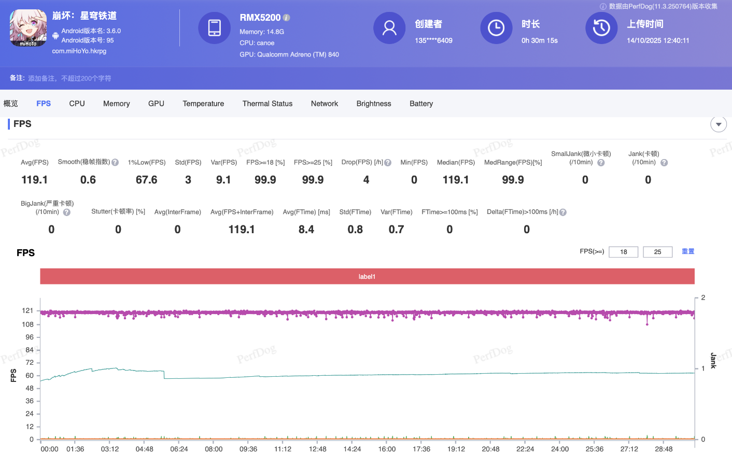
Task: Click the creator profile avatar icon
Action: [389, 28]
